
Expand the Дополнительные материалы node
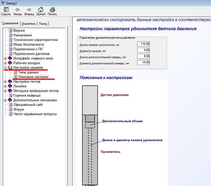click(x=5, y=100)
